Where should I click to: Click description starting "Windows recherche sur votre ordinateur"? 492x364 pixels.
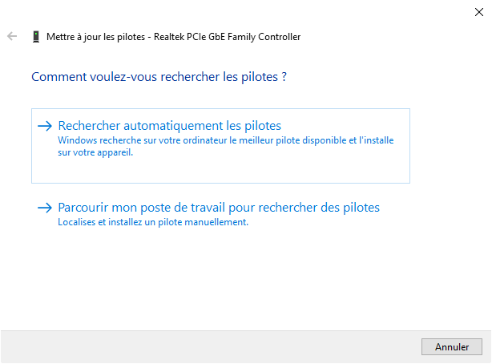click(x=226, y=140)
